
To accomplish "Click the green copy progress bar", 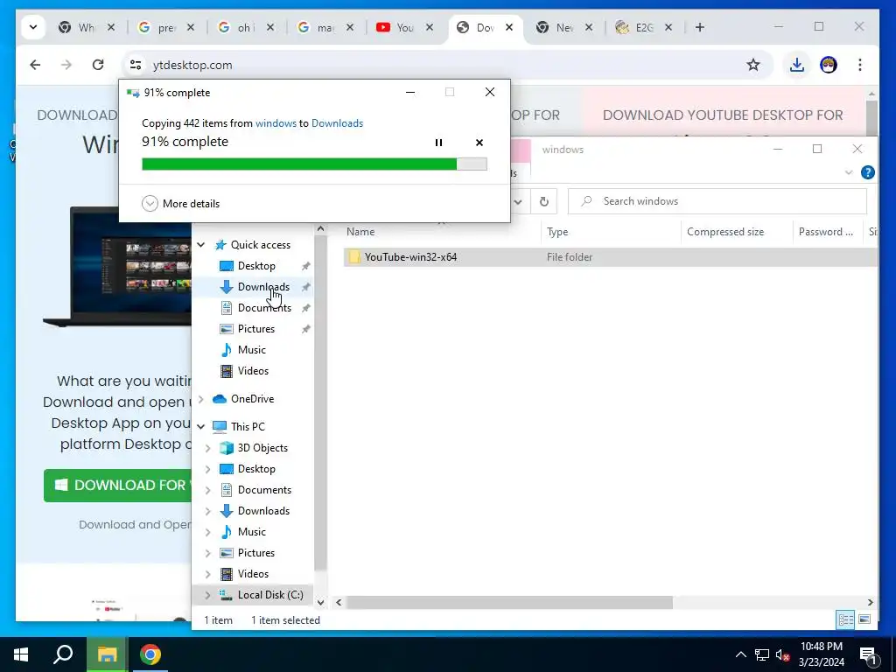I will point(314,164).
